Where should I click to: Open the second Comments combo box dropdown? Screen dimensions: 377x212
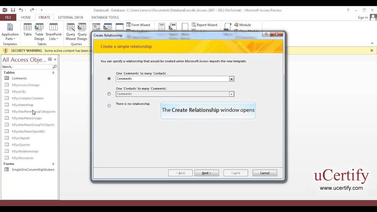pos(232,94)
